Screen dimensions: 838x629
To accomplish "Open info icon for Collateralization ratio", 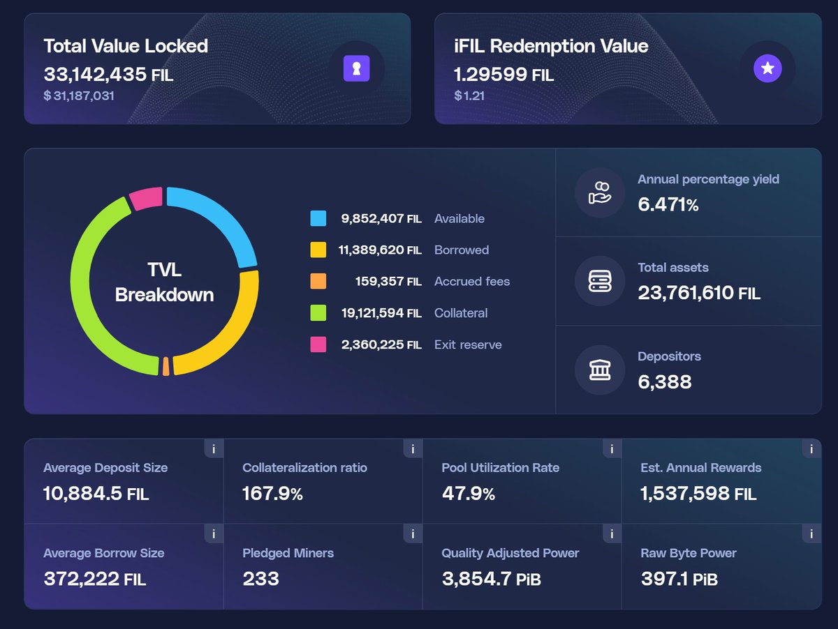I will point(413,448).
